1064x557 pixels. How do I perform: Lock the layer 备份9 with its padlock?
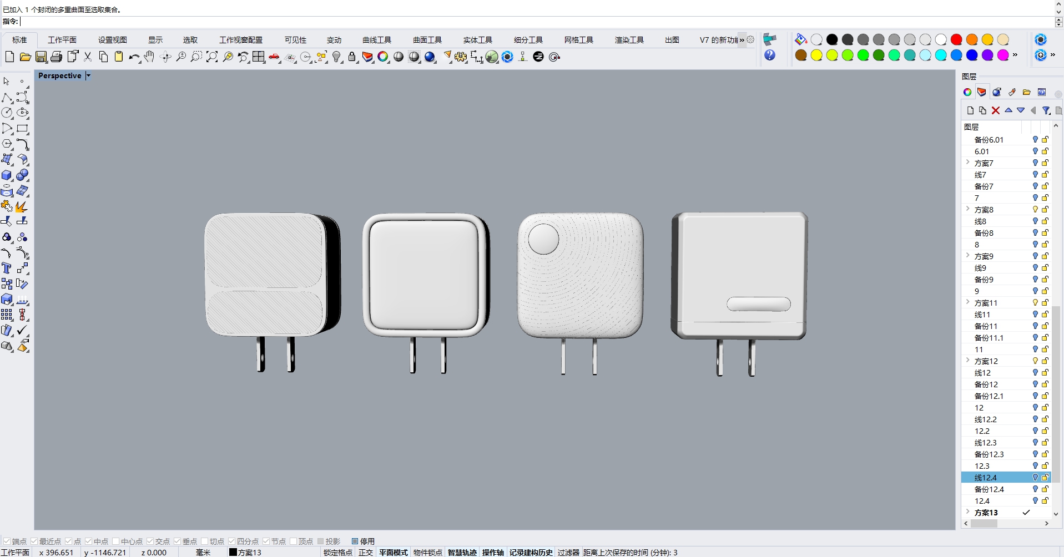pos(1045,279)
